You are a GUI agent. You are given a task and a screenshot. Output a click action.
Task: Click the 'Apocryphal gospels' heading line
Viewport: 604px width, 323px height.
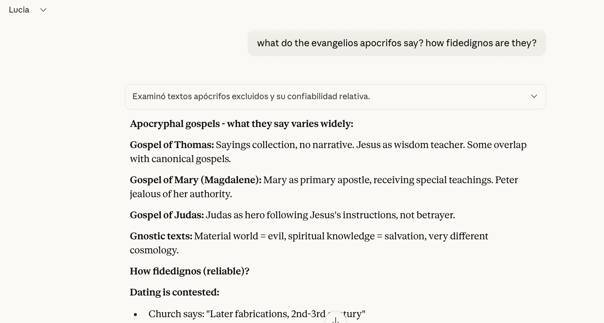click(x=241, y=124)
